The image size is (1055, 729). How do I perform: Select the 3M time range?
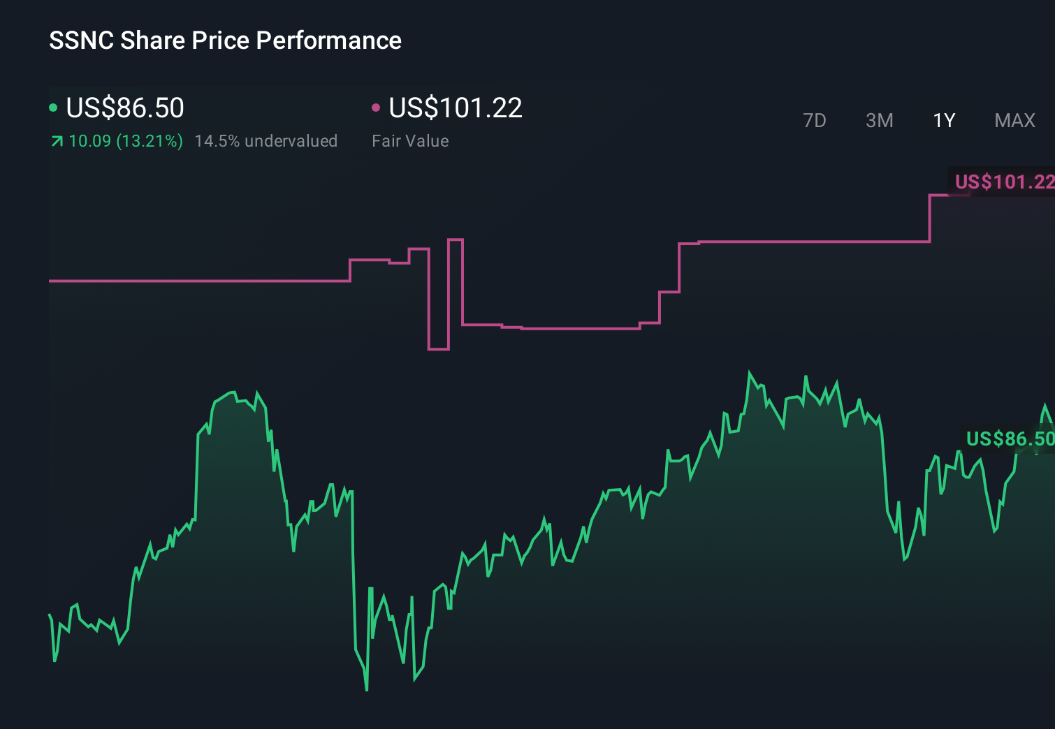coord(879,121)
